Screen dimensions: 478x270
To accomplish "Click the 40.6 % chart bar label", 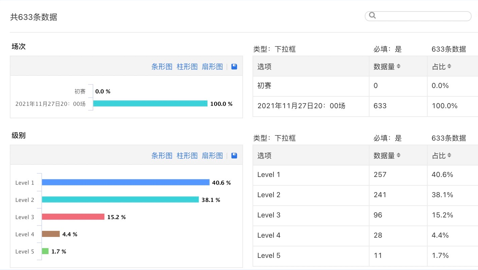I will point(221,183).
